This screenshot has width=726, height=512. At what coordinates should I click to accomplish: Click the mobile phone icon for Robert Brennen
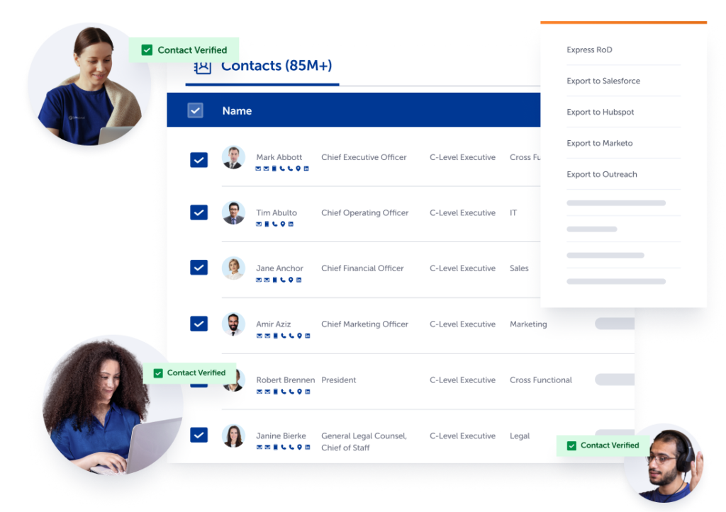[276, 391]
